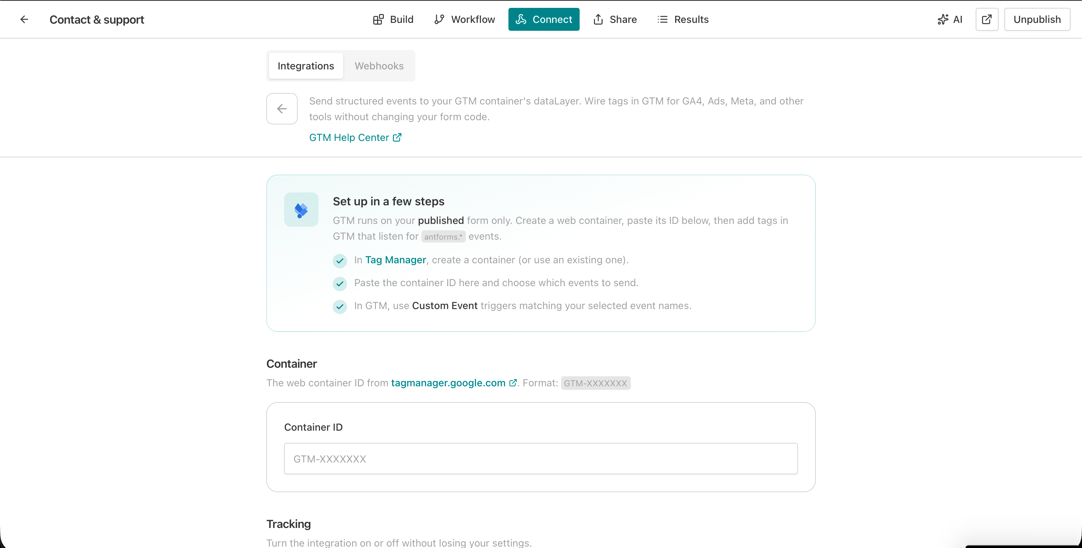Select the Integrations tab
Image resolution: width=1082 pixels, height=548 pixels.
click(x=305, y=66)
